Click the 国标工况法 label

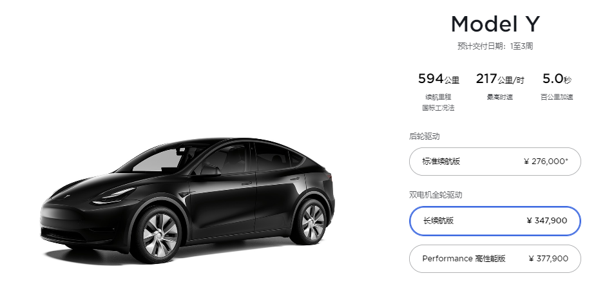coord(438,108)
